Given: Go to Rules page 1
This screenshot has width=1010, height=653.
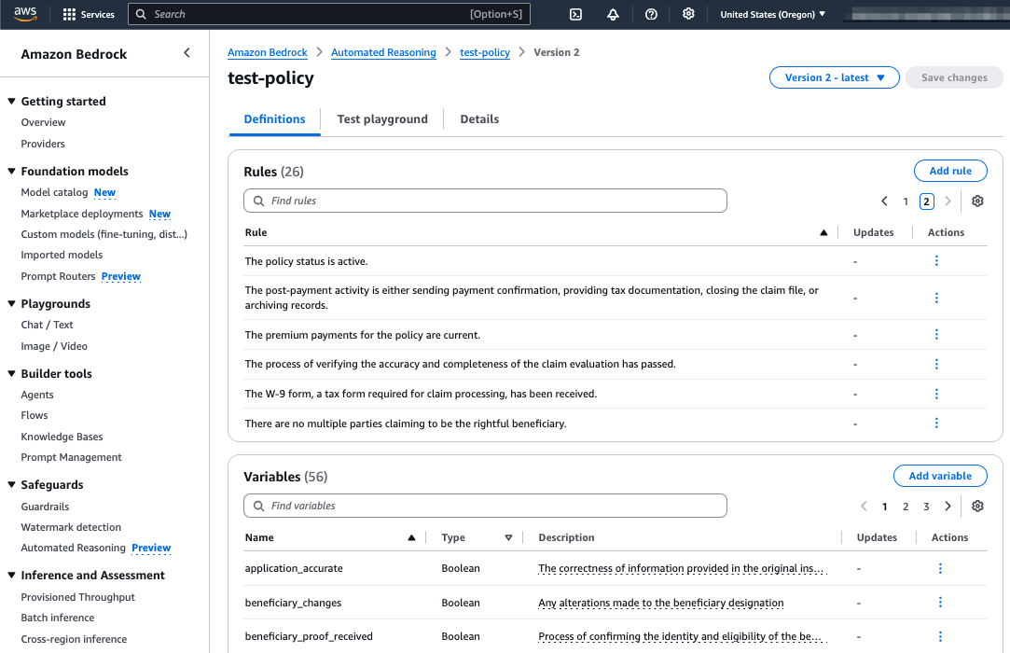Looking at the screenshot, I should coord(905,201).
